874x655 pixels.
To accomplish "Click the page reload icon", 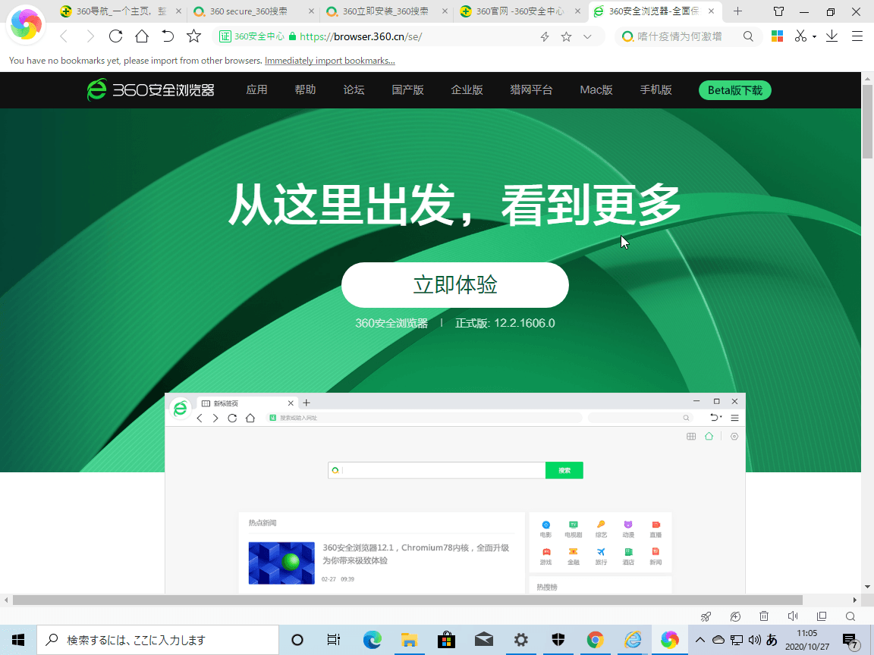I will 115,36.
